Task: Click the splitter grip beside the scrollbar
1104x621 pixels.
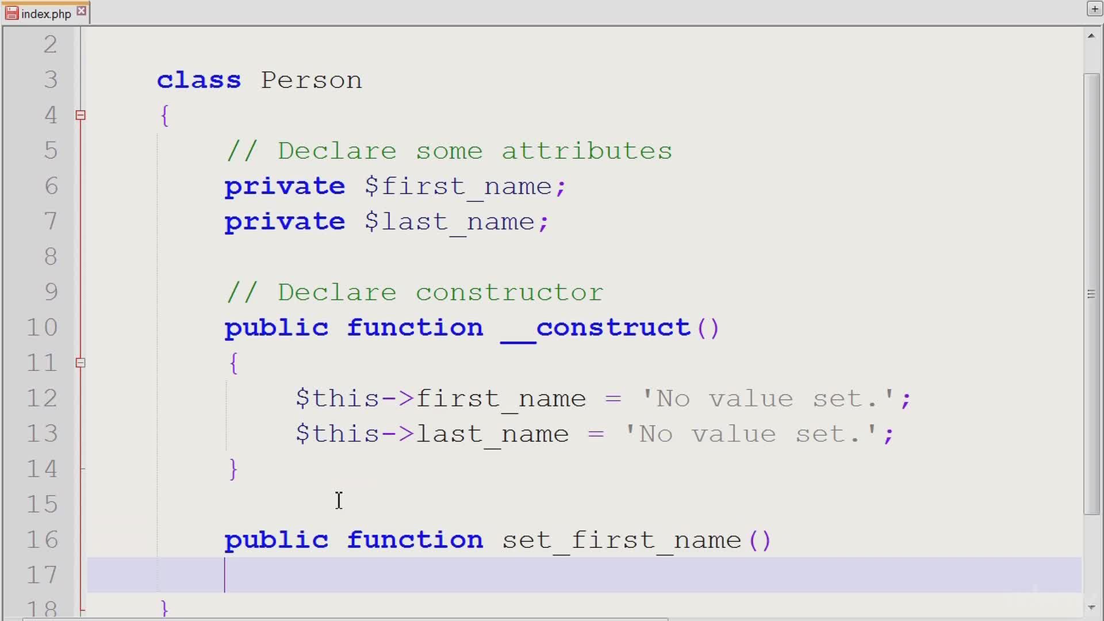Action: click(1091, 294)
